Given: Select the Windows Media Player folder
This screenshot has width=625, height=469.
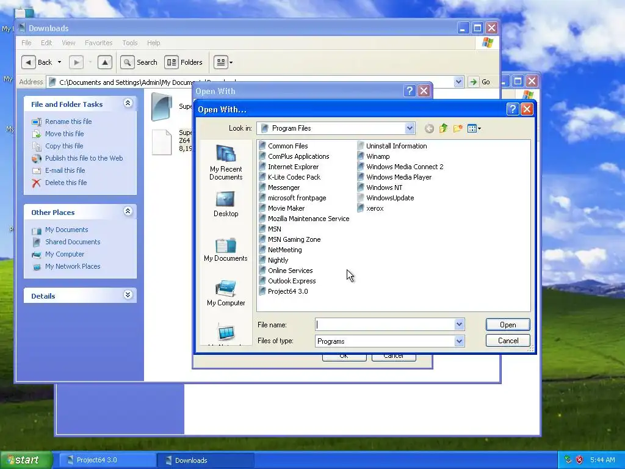Looking at the screenshot, I should [x=395, y=177].
